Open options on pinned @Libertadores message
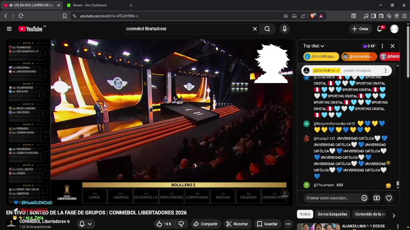This screenshot has width=410, height=230. coord(386,71)
